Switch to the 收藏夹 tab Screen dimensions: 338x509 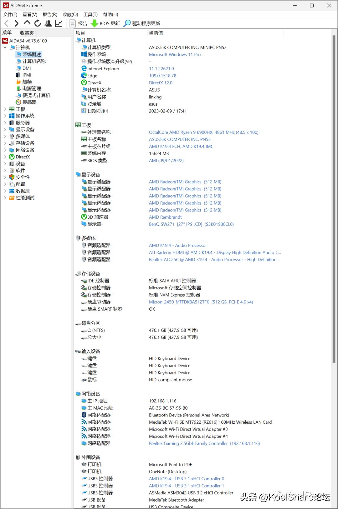(x=27, y=33)
